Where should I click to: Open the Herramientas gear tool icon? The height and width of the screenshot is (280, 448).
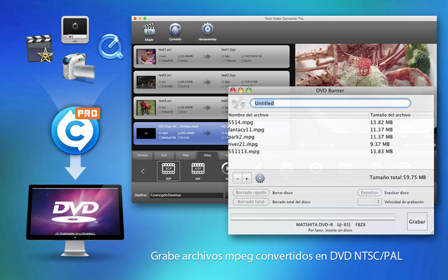coord(207,30)
